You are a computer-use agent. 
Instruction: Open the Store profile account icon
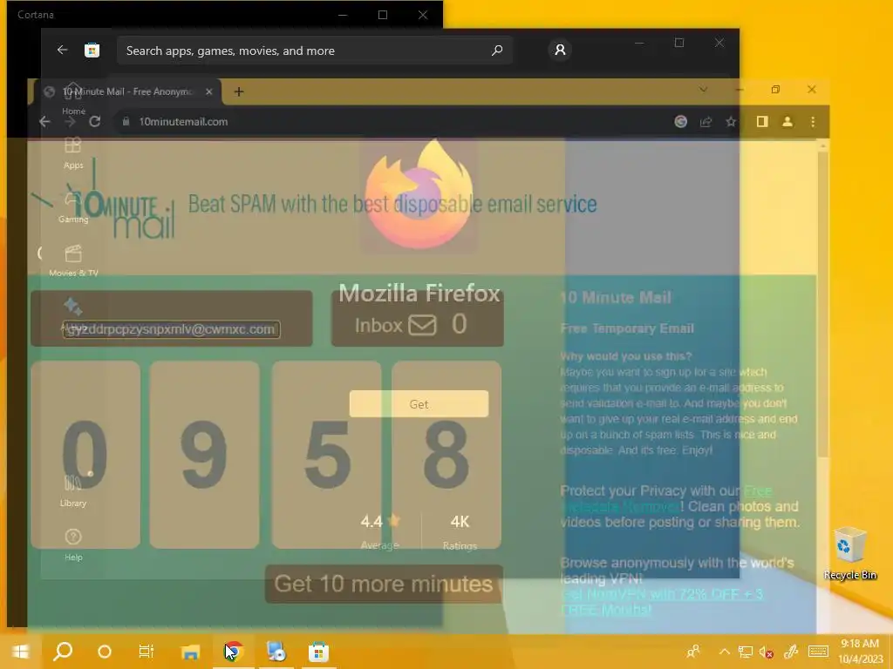coord(560,50)
